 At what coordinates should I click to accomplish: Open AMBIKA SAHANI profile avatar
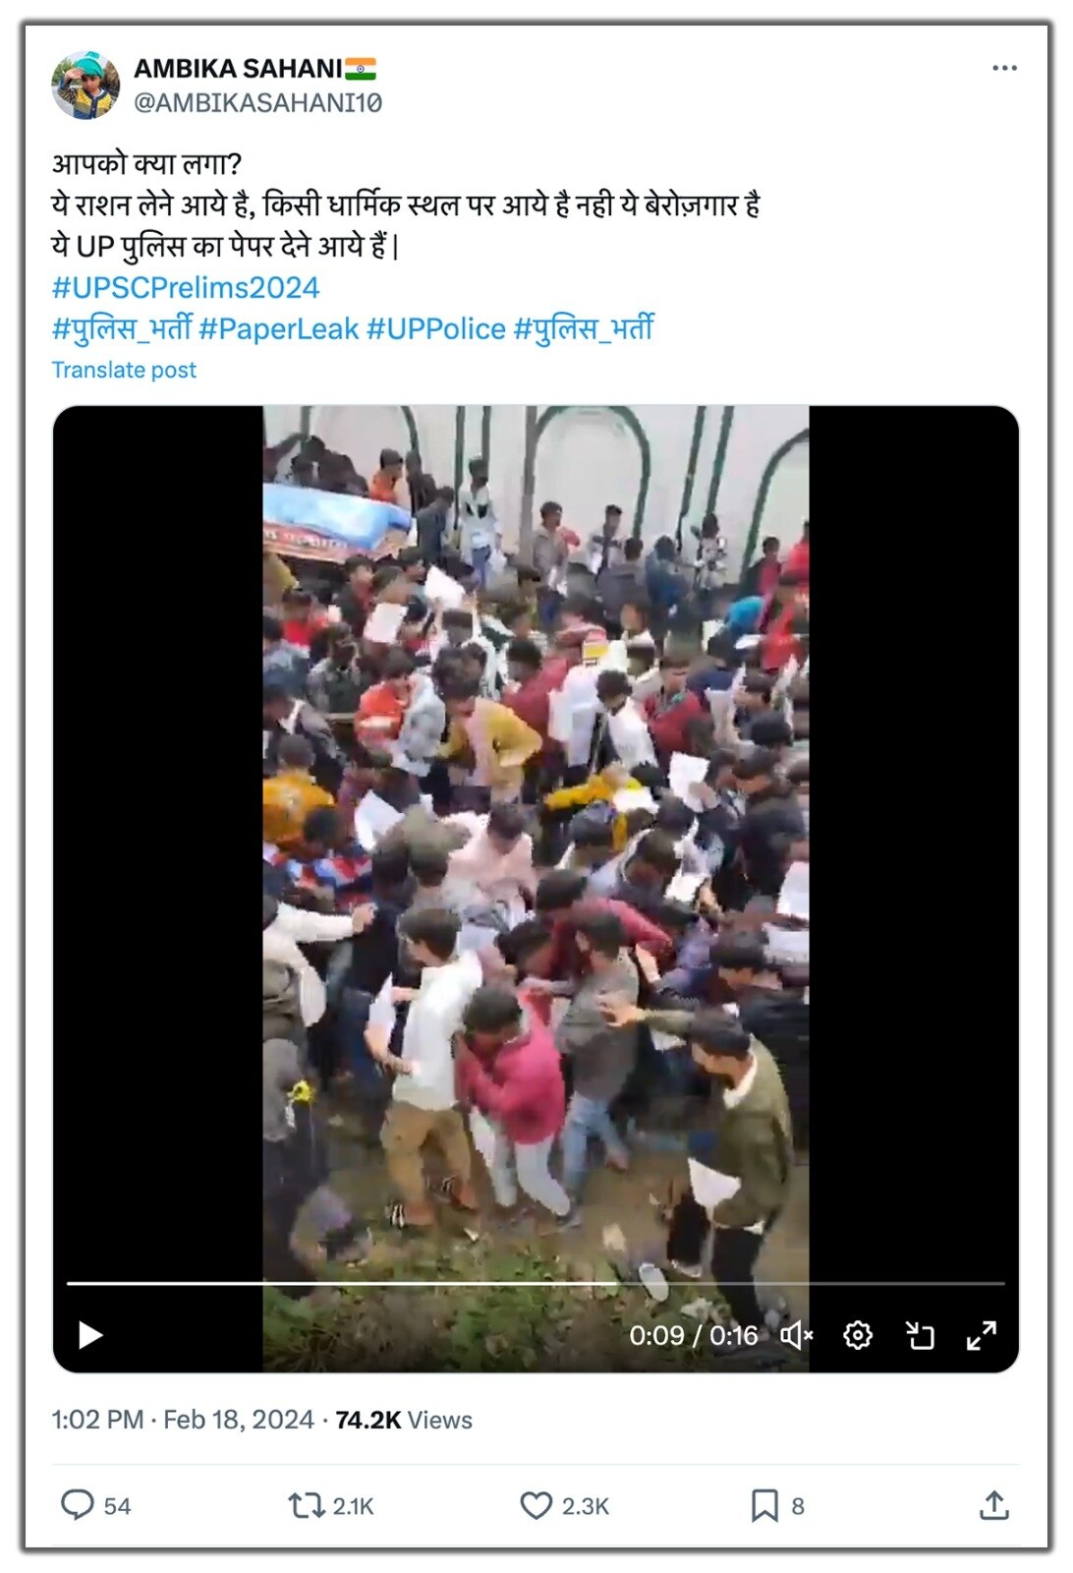click(85, 86)
